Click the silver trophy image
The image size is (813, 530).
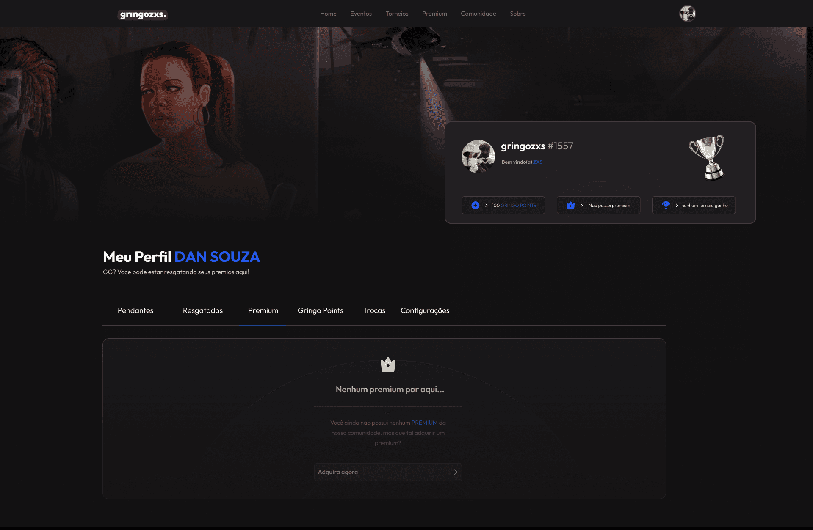[707, 157]
